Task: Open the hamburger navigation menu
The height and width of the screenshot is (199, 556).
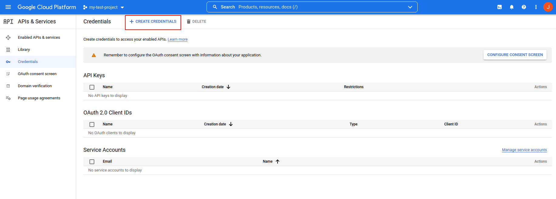Action: tap(8, 7)
